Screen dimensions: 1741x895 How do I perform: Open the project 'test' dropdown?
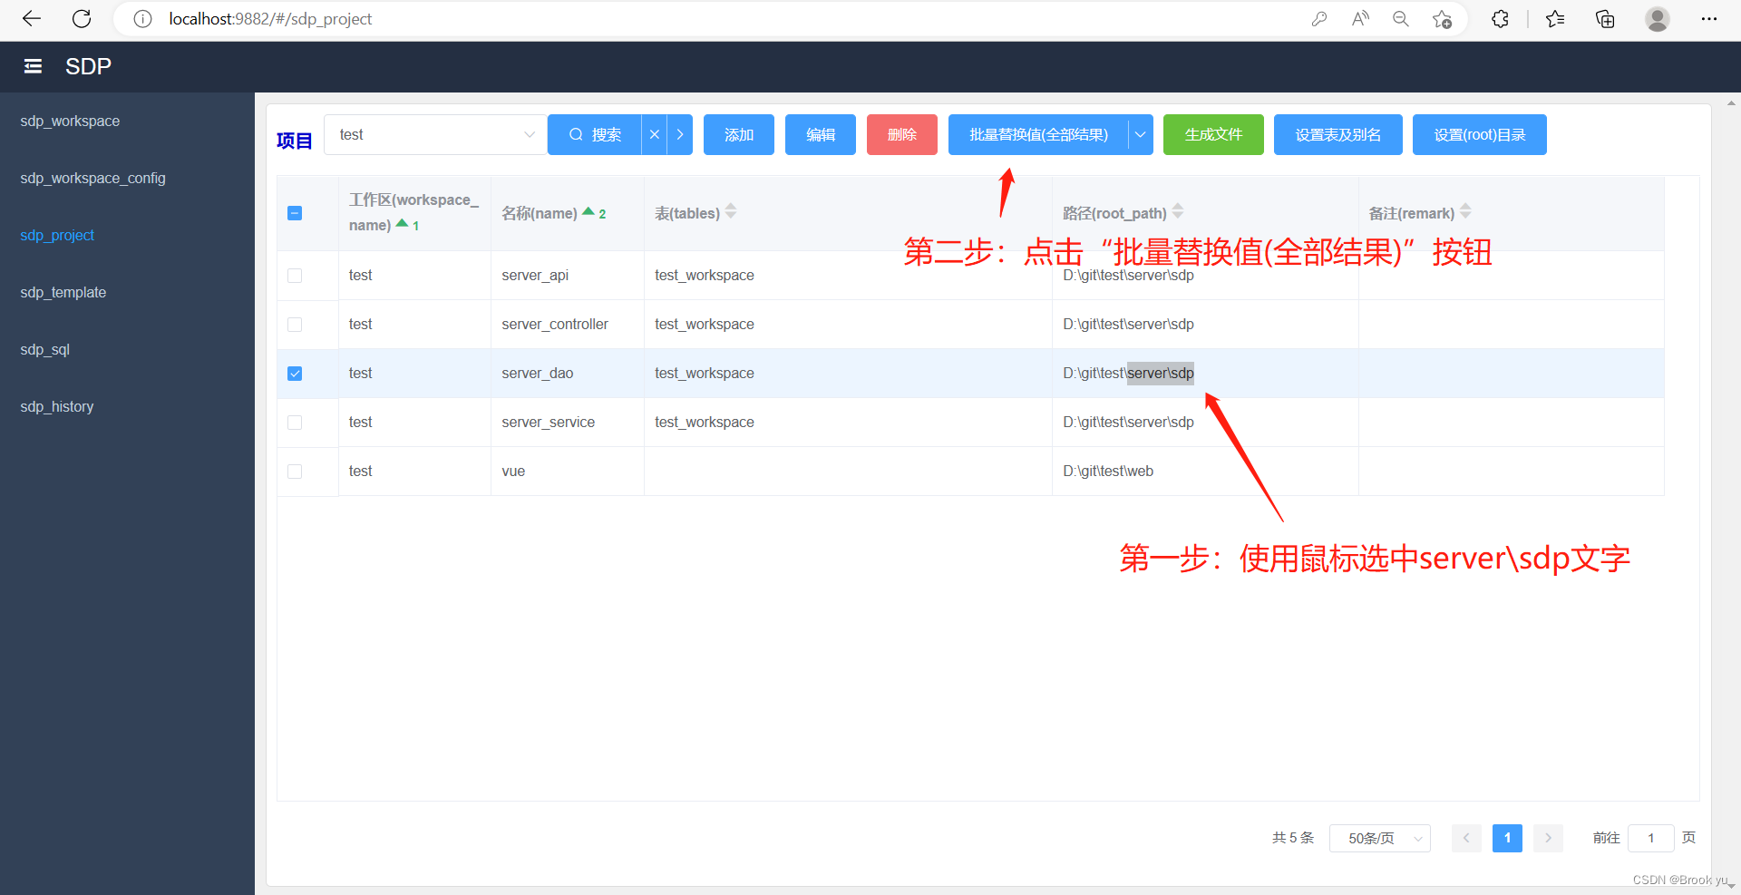click(x=435, y=134)
